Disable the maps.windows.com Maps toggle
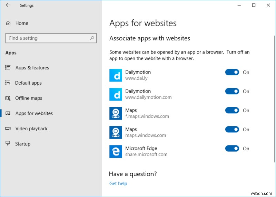 click(232, 130)
